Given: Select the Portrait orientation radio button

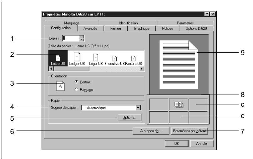Looking at the screenshot, I should click(x=76, y=82).
